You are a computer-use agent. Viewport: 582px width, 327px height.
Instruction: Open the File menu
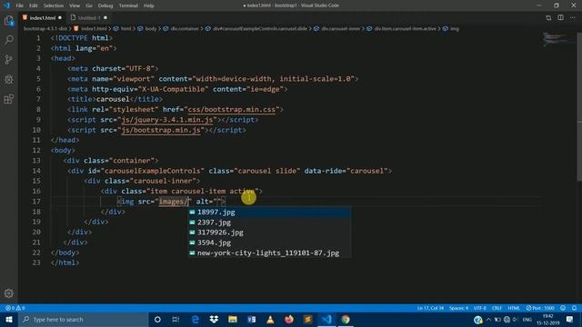[x=19, y=5]
